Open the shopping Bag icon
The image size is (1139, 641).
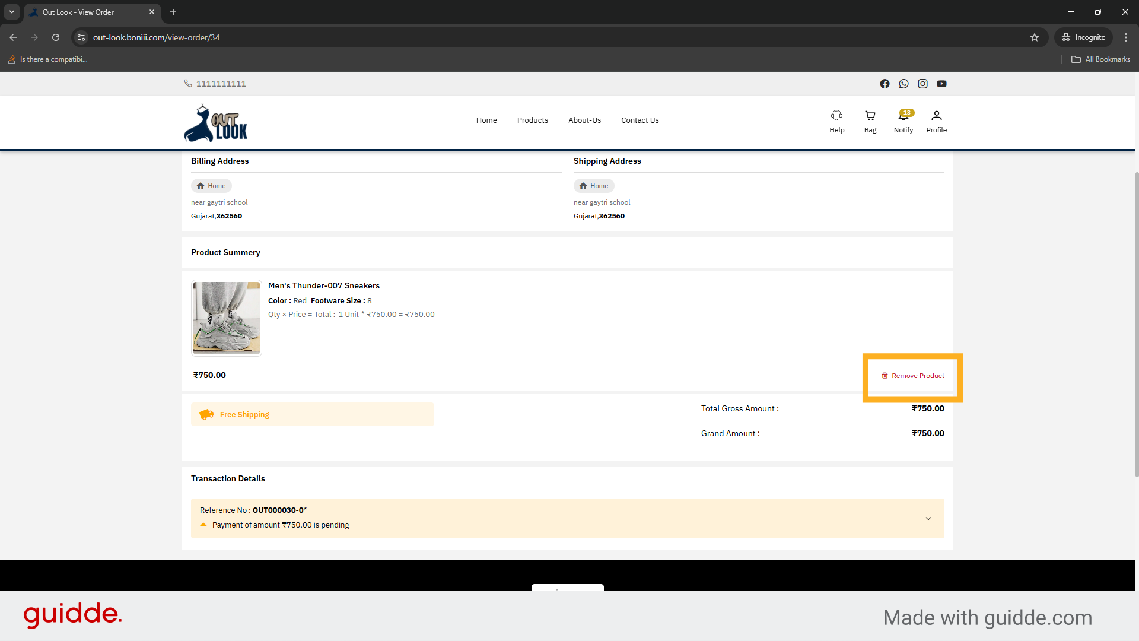(x=870, y=116)
